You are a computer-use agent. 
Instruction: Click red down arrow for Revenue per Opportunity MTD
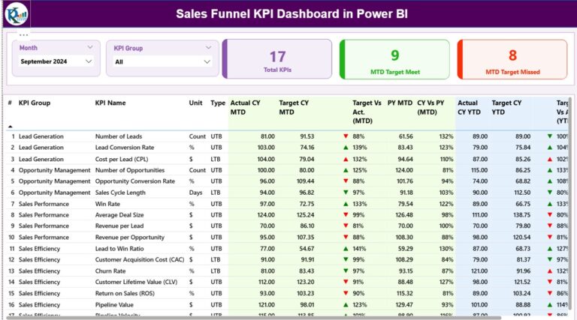pyautogui.click(x=346, y=237)
